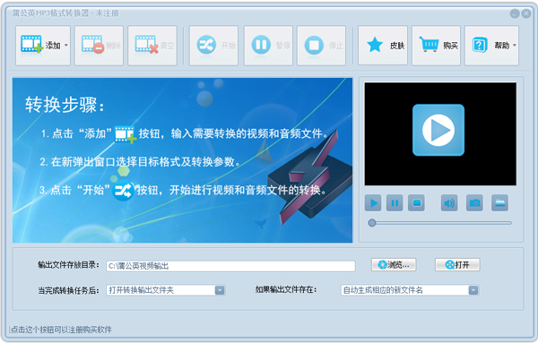Click the 转换步骤 instruction banner
The height and width of the screenshot is (343, 538).
183,160
